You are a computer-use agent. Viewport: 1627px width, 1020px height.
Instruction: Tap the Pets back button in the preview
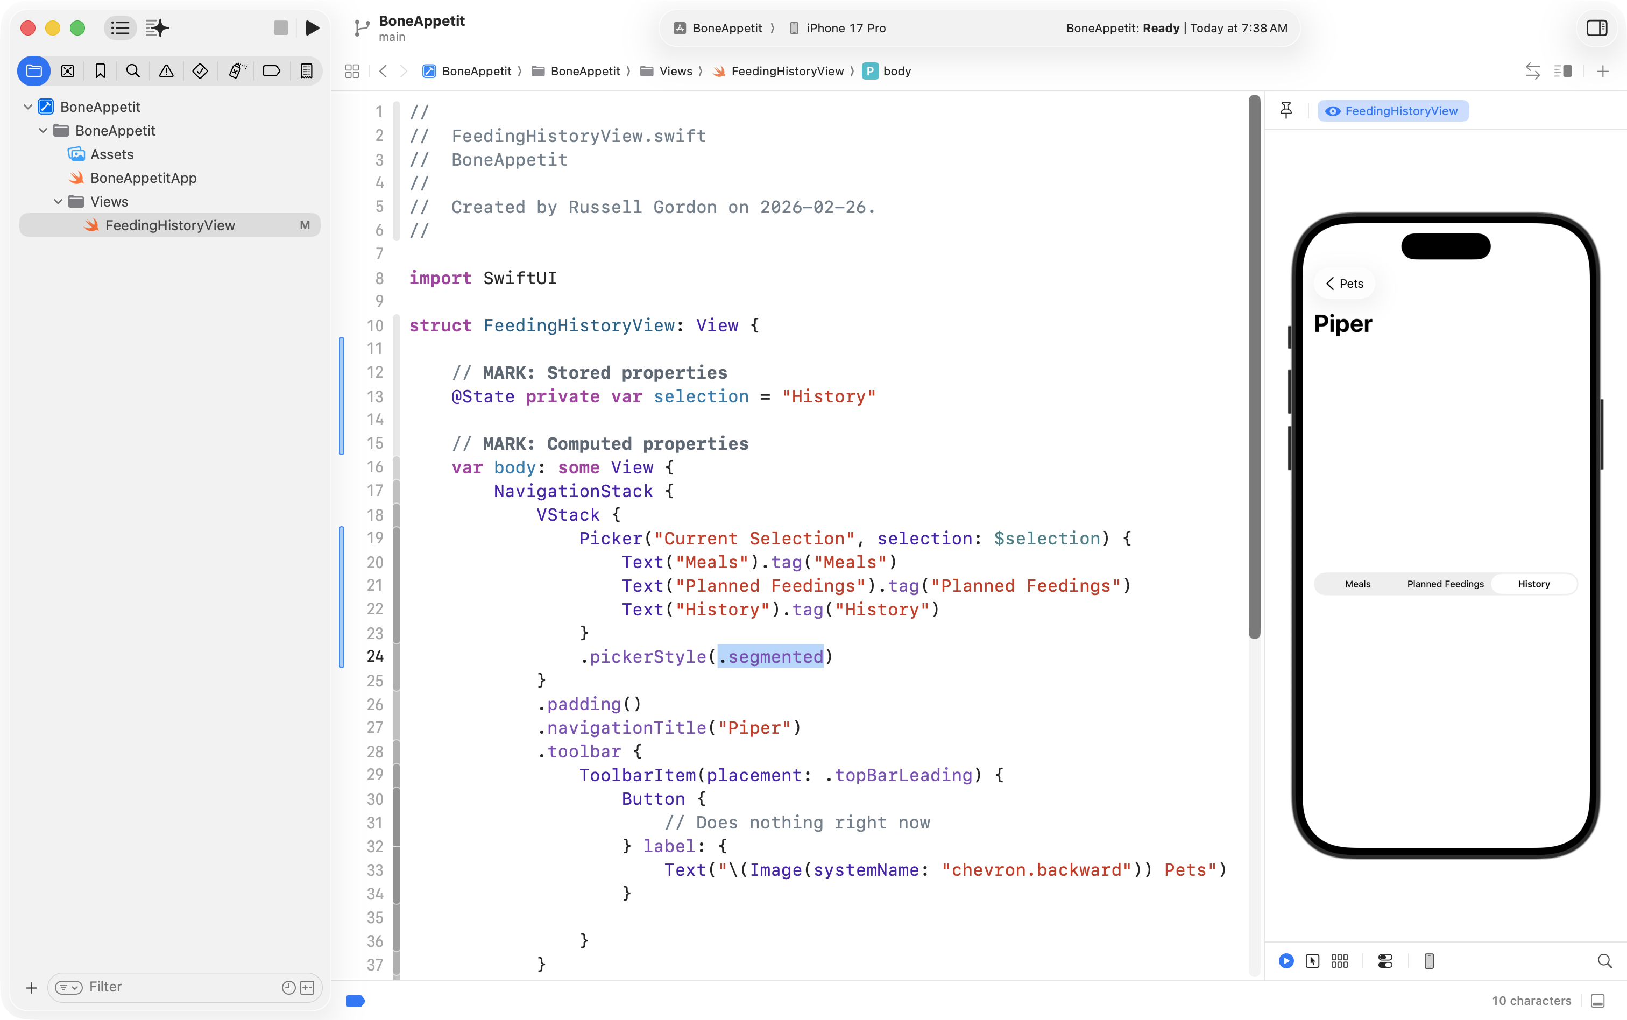1345,284
